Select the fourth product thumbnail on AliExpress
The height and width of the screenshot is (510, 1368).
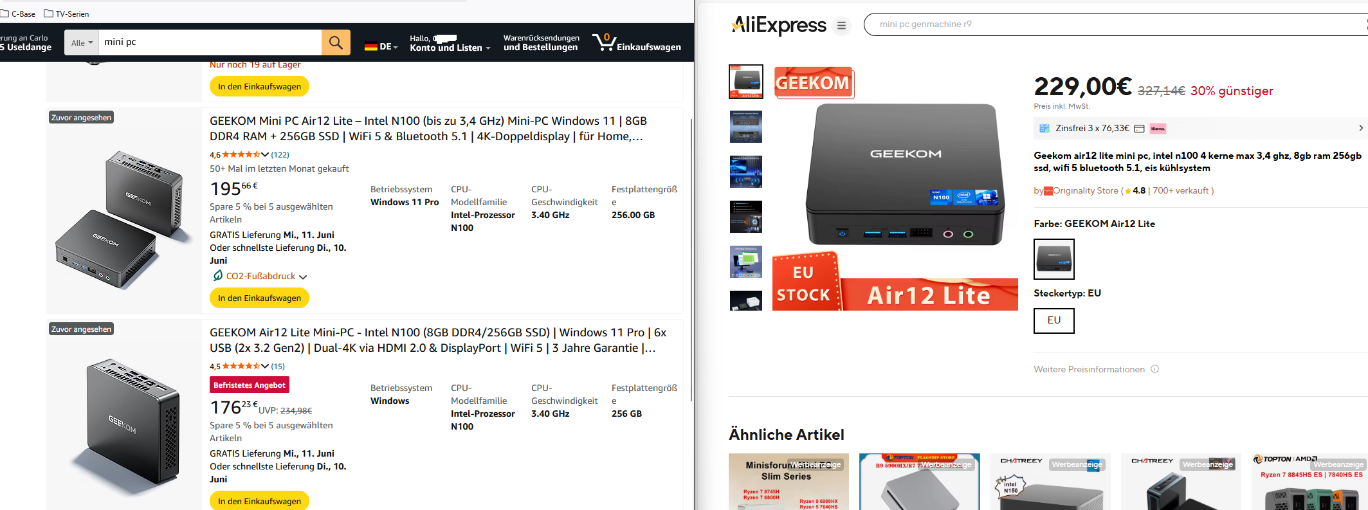[x=746, y=217]
